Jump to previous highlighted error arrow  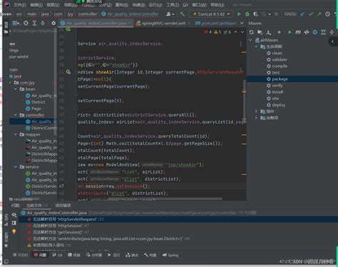[236, 32]
